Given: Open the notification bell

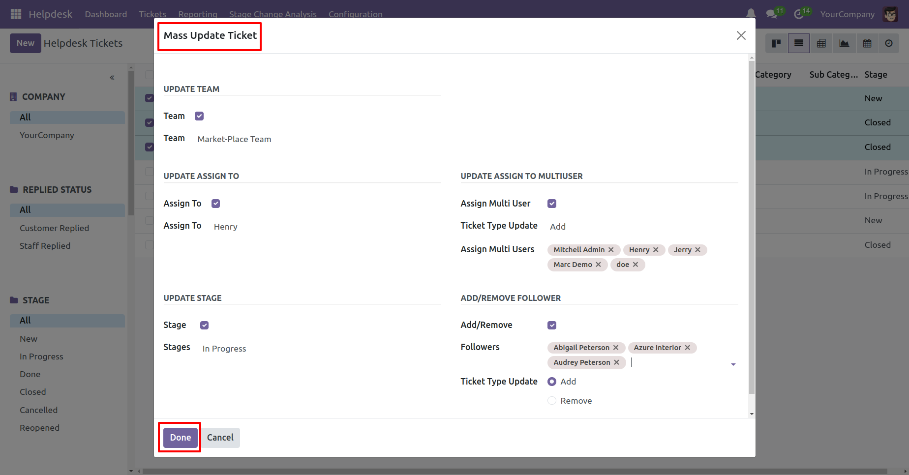Looking at the screenshot, I should (751, 14).
